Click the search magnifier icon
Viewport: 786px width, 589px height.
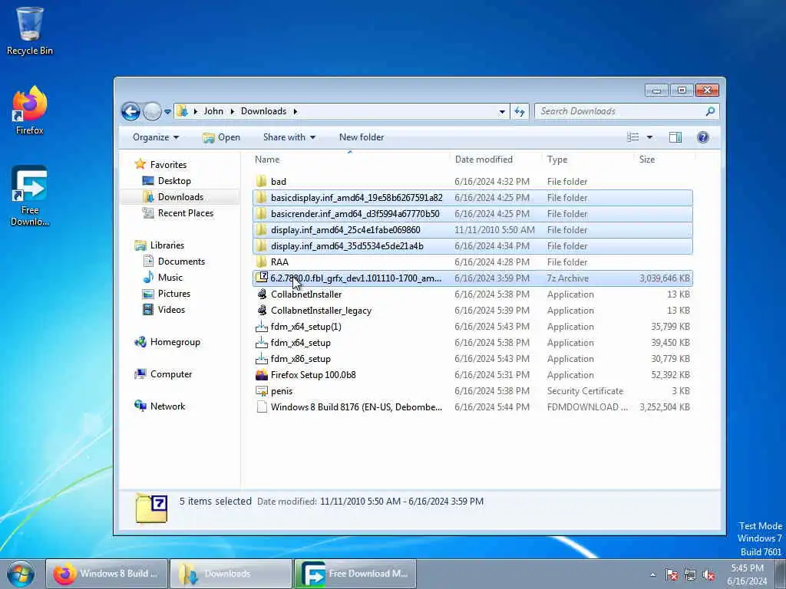[x=710, y=111]
